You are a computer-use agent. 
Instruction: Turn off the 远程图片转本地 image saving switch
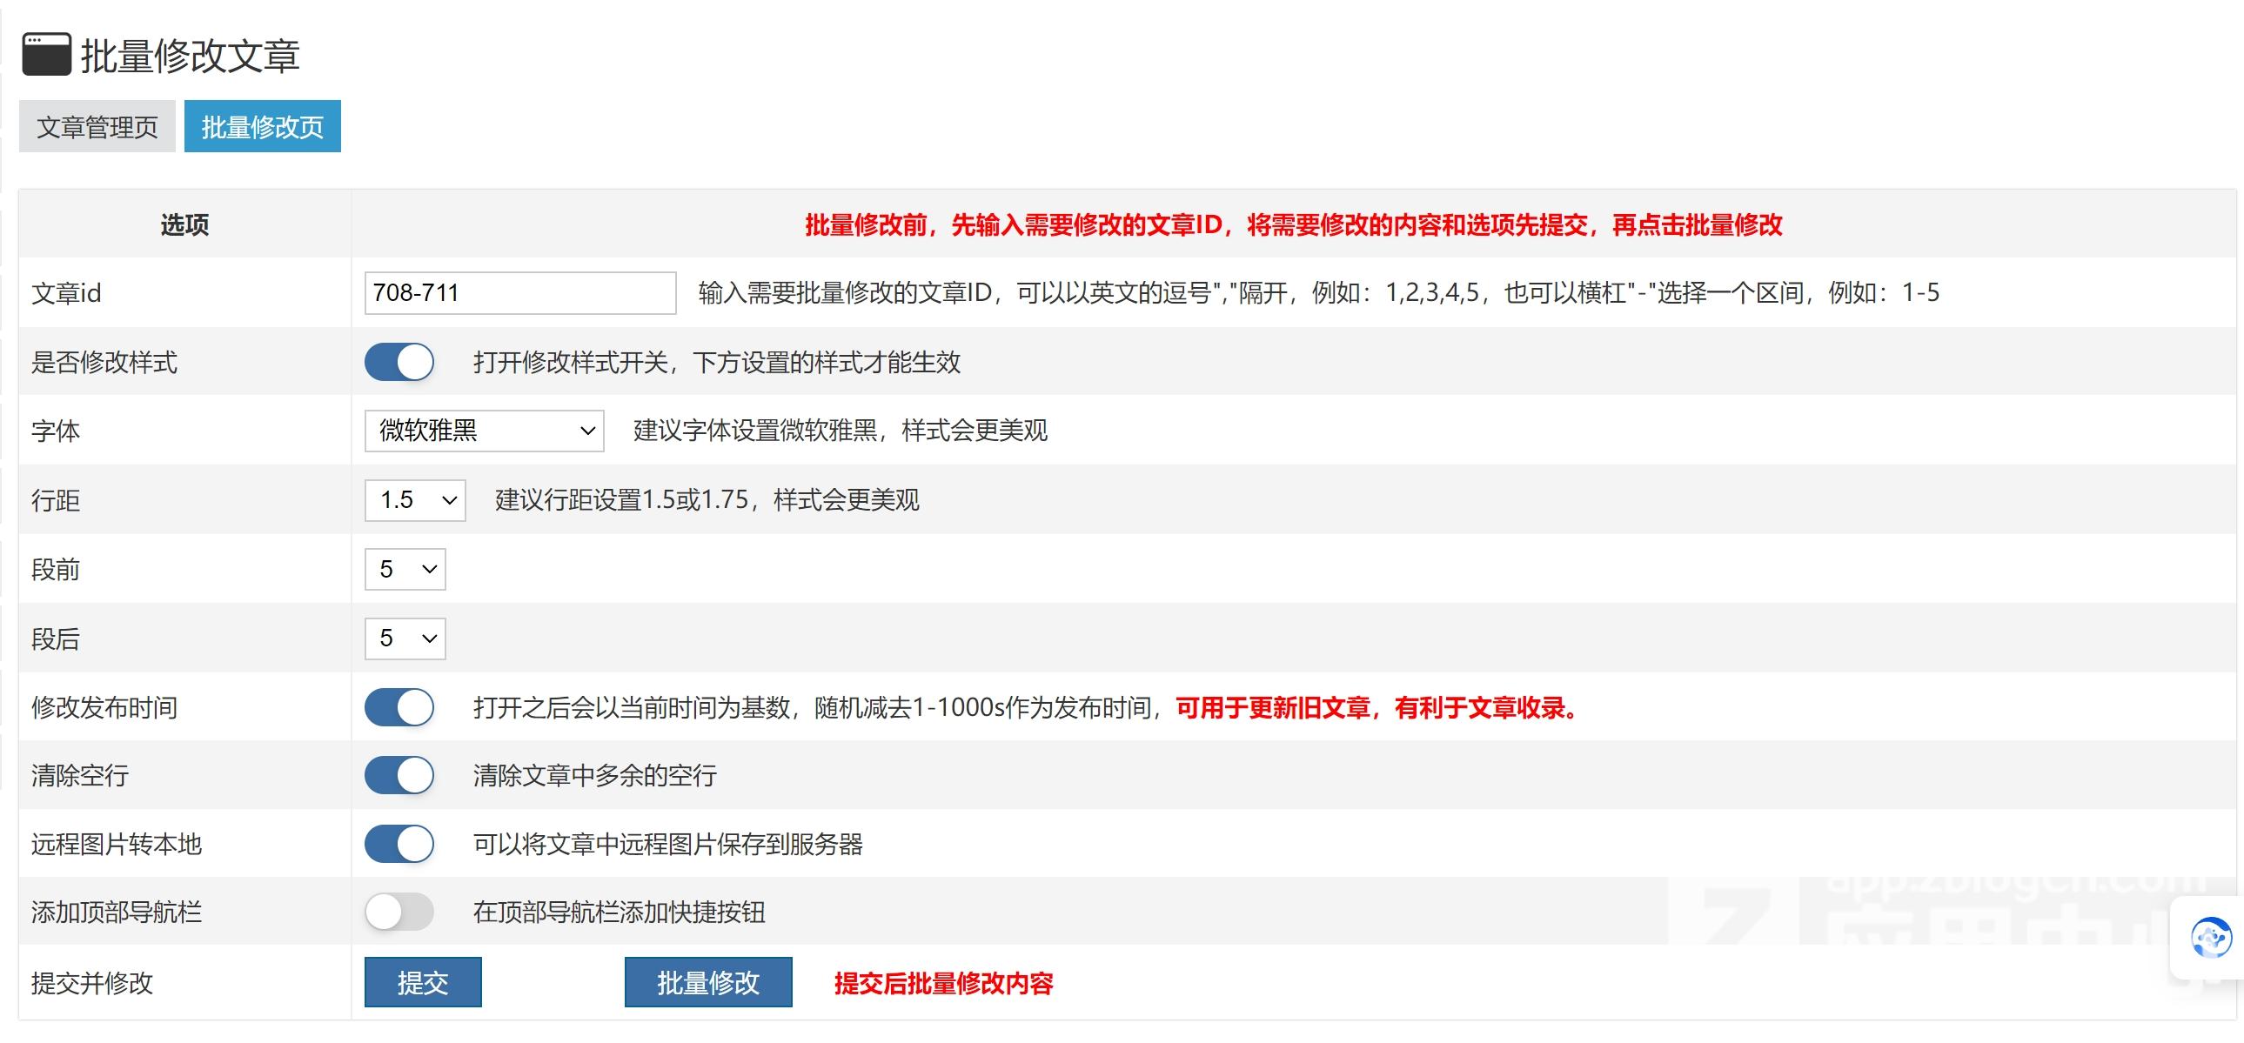399,844
